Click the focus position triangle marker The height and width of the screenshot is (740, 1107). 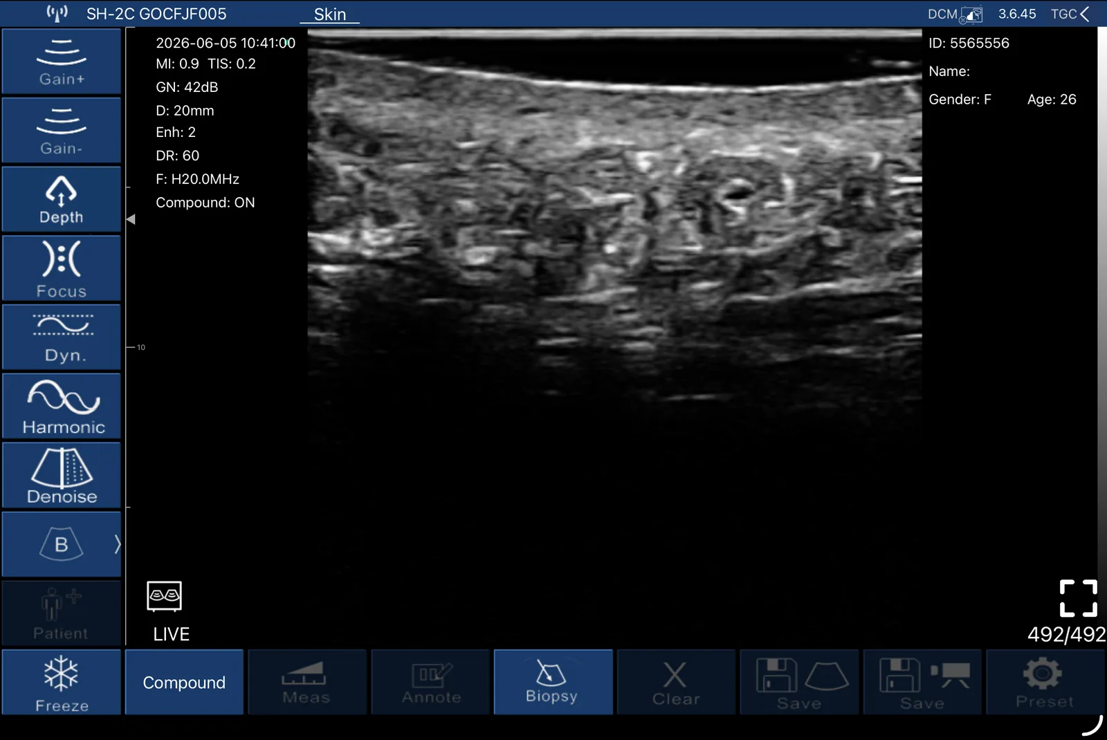[131, 219]
